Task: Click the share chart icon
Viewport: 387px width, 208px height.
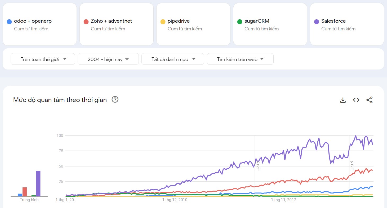Action: tap(369, 100)
